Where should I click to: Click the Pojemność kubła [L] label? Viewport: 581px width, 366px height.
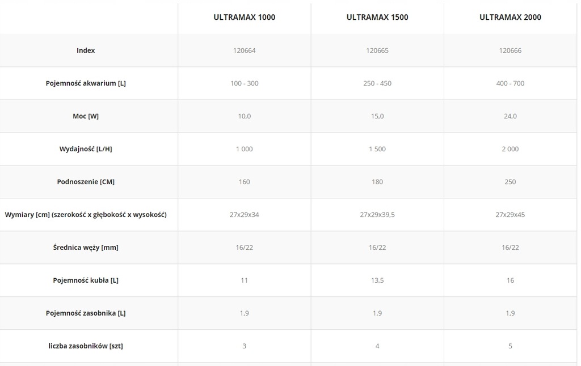pyautogui.click(x=86, y=280)
